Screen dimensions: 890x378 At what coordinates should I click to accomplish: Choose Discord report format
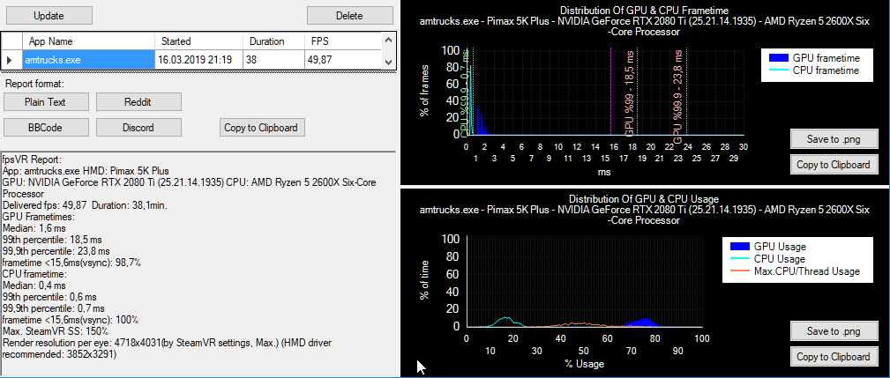[x=138, y=128]
